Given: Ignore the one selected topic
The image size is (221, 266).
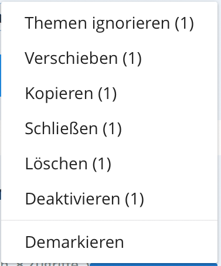Looking at the screenshot, I should [x=109, y=23].
